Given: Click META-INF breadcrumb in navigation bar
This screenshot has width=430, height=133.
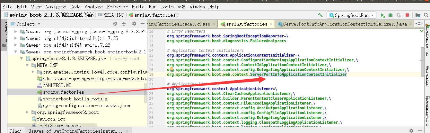Looking at the screenshot, I should click(x=112, y=15).
